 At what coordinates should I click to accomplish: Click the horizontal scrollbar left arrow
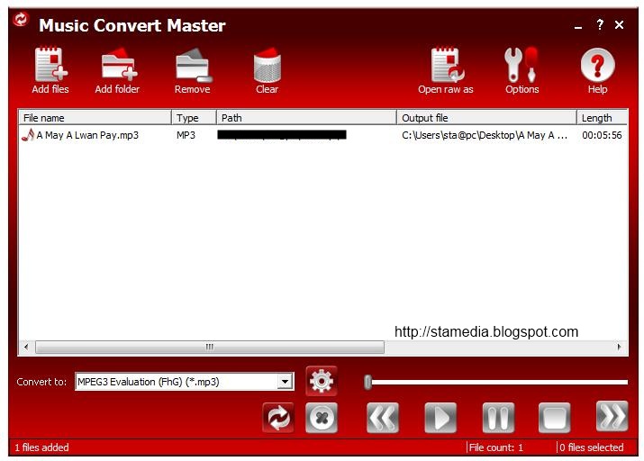click(x=27, y=347)
